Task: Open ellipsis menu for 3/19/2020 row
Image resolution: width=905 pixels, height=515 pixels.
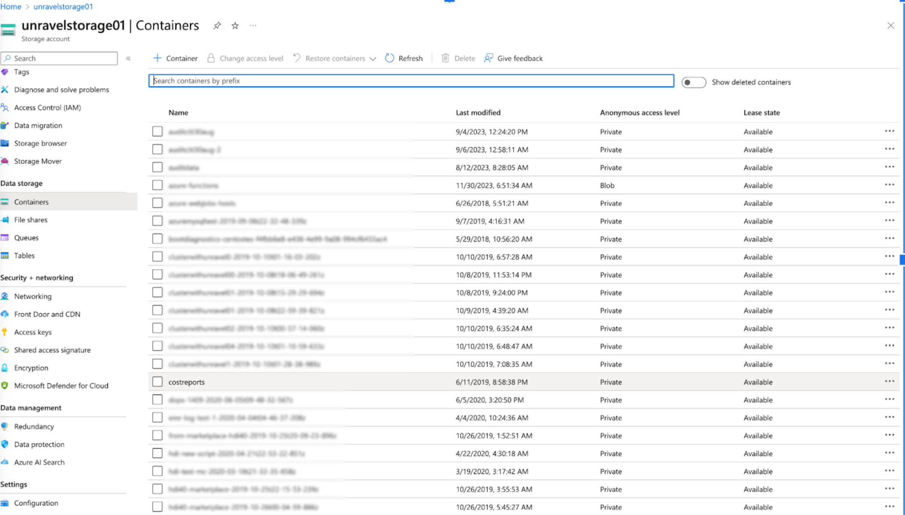Action: pyautogui.click(x=889, y=471)
